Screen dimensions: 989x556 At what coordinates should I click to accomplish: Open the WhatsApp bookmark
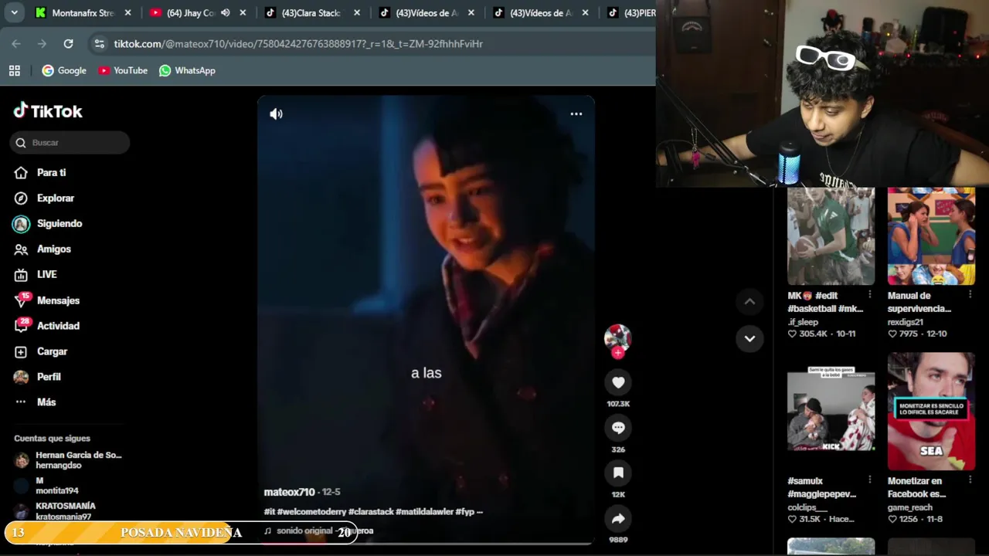point(187,70)
